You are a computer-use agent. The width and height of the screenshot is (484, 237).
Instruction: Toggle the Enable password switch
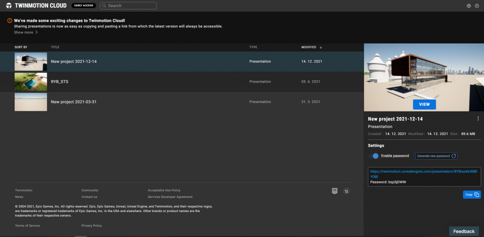pos(373,156)
